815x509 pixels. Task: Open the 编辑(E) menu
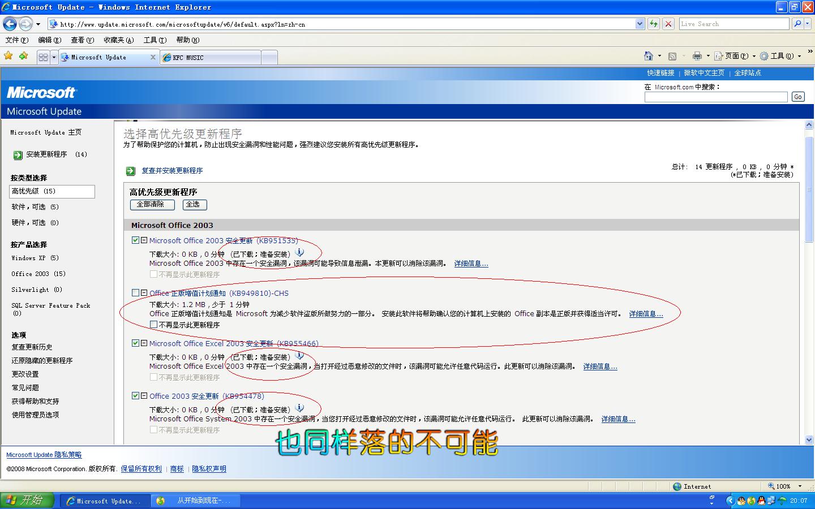pos(49,40)
